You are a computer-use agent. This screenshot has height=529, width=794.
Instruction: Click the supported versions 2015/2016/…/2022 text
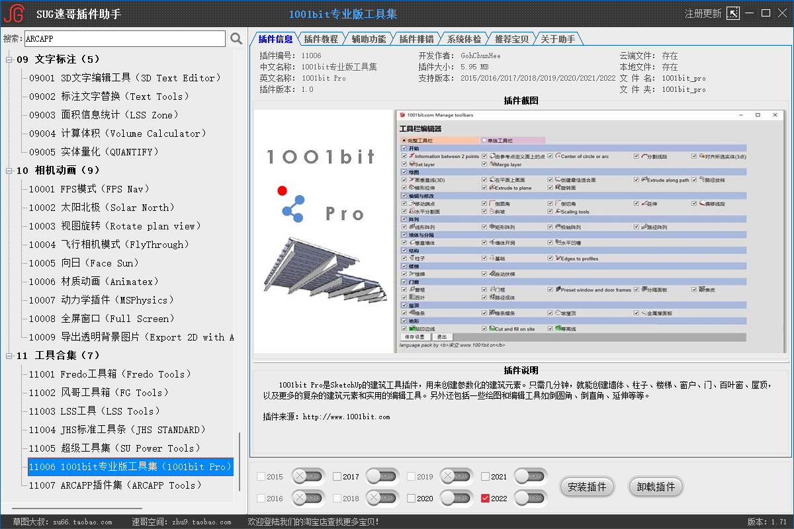538,79
